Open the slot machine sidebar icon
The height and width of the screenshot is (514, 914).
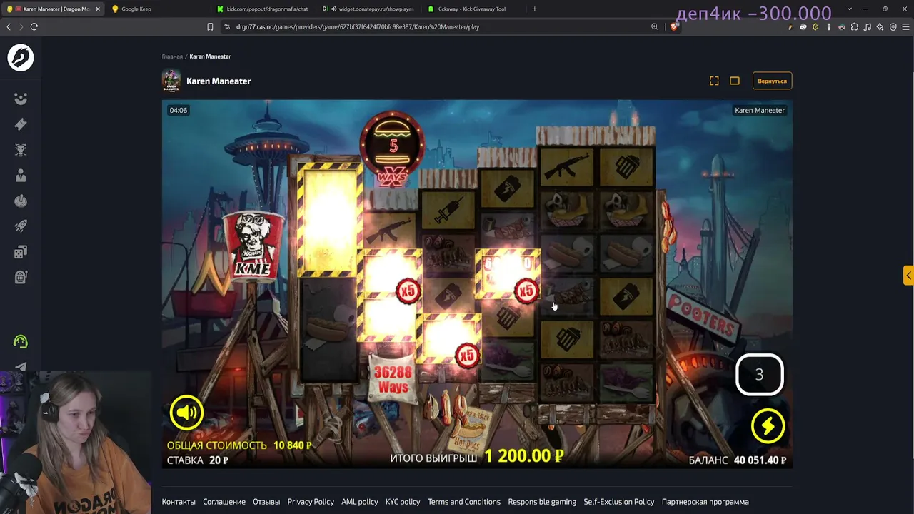[x=21, y=277]
